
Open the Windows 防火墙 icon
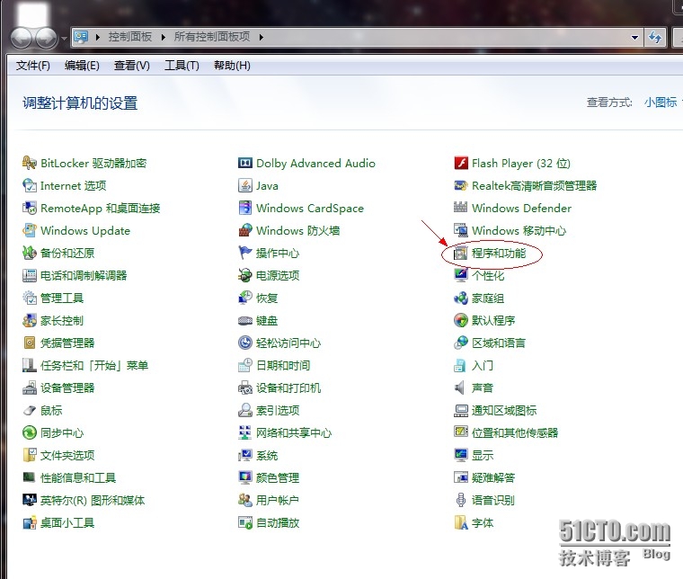pos(244,230)
